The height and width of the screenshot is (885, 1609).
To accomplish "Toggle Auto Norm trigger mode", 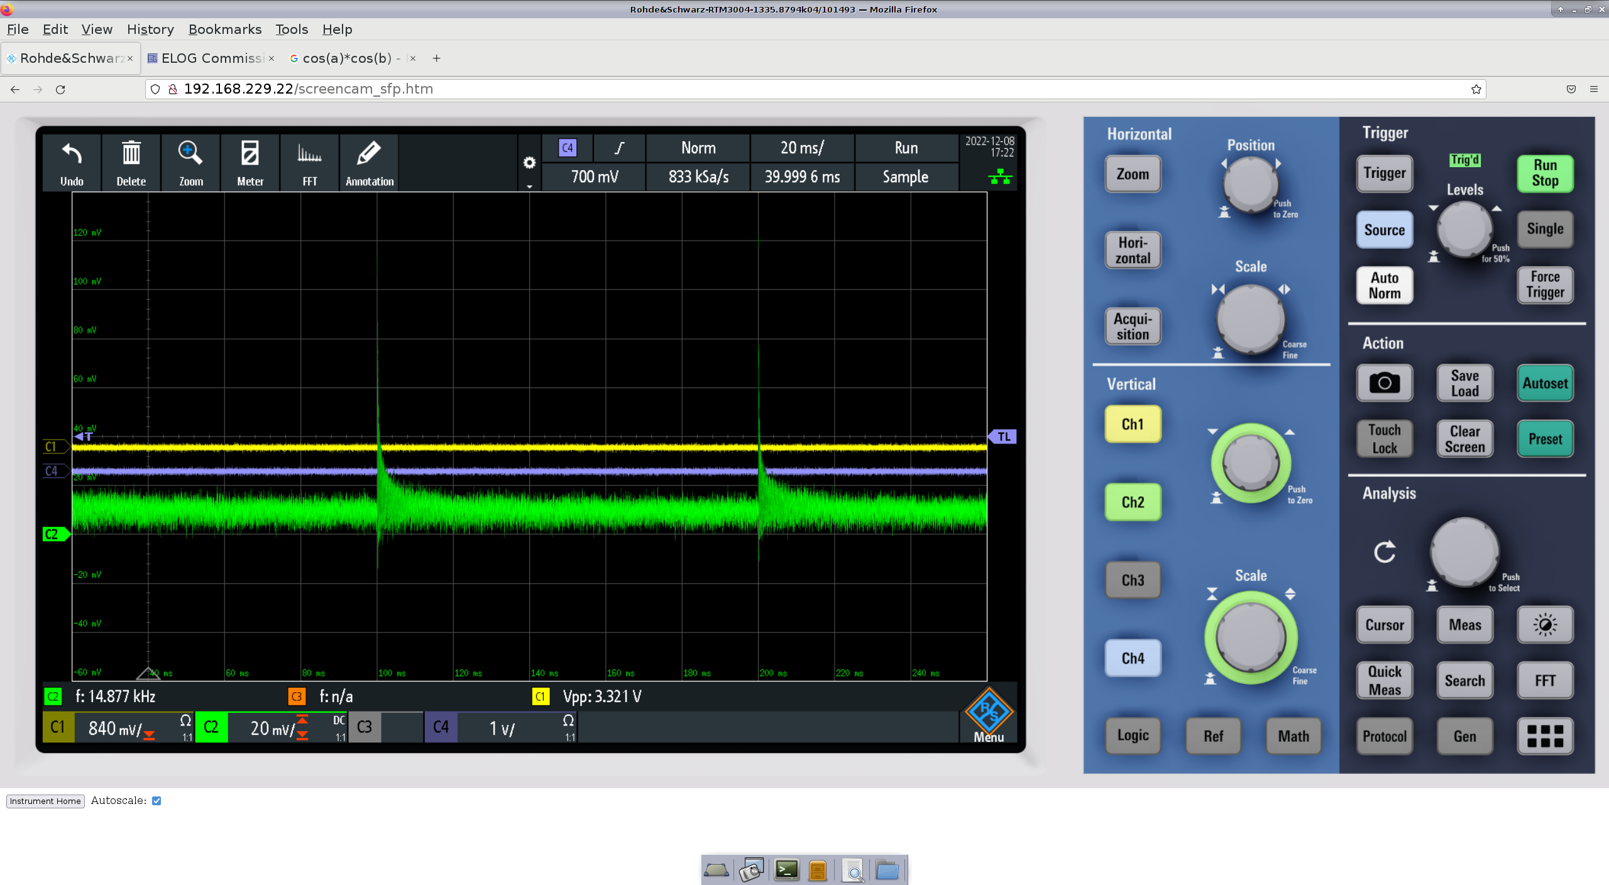I will coord(1385,285).
